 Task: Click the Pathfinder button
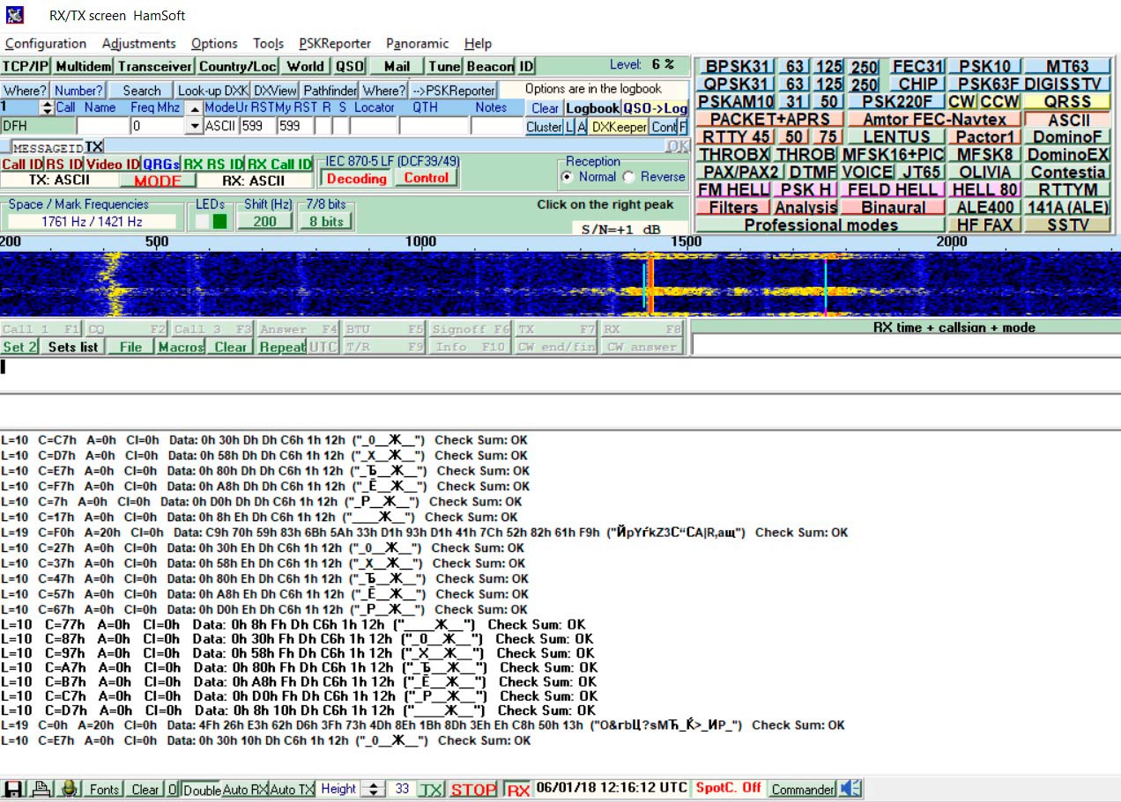(330, 90)
